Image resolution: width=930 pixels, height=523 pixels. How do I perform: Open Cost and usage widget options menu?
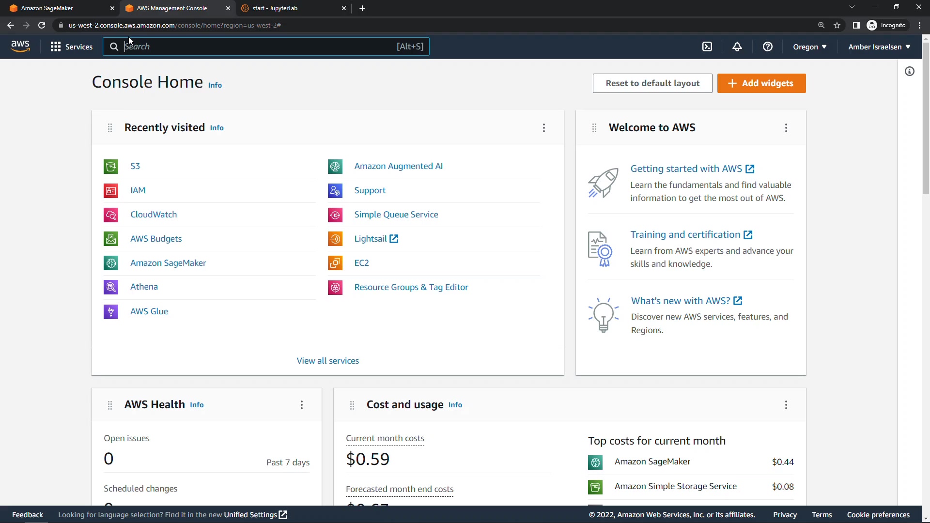pyautogui.click(x=786, y=405)
